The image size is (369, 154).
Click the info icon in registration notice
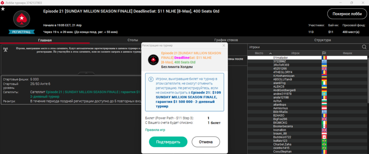(x=151, y=79)
